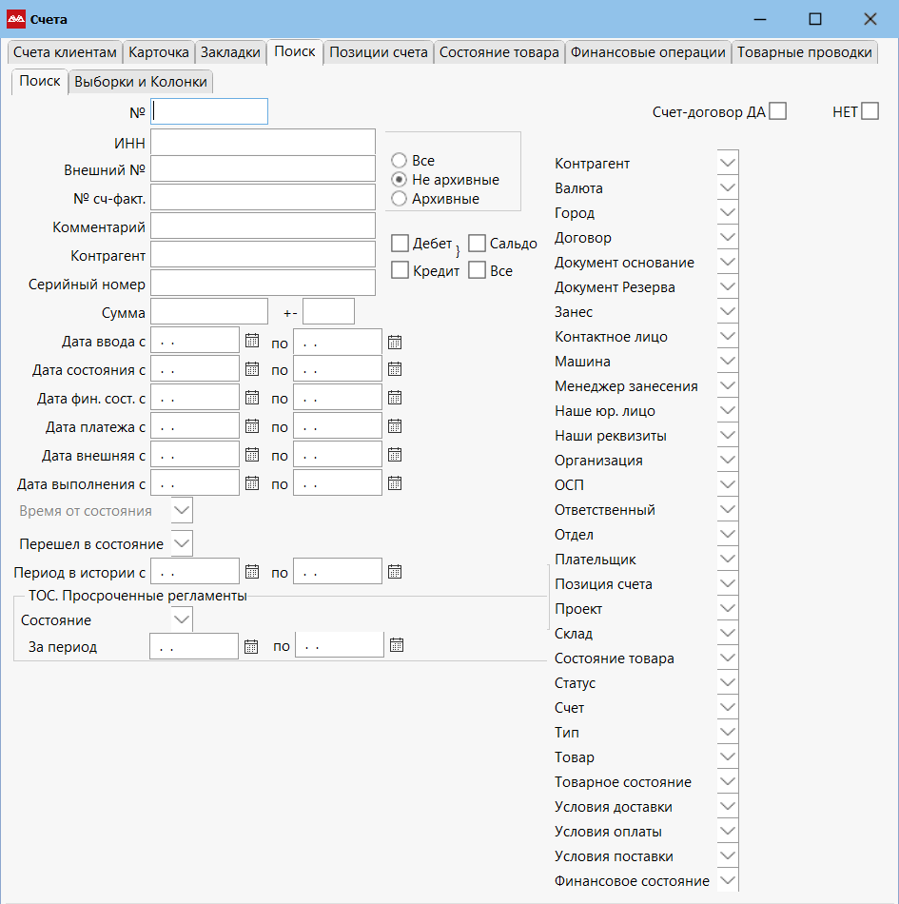Open calendar for 'Дата выполнения с'

pyautogui.click(x=252, y=484)
